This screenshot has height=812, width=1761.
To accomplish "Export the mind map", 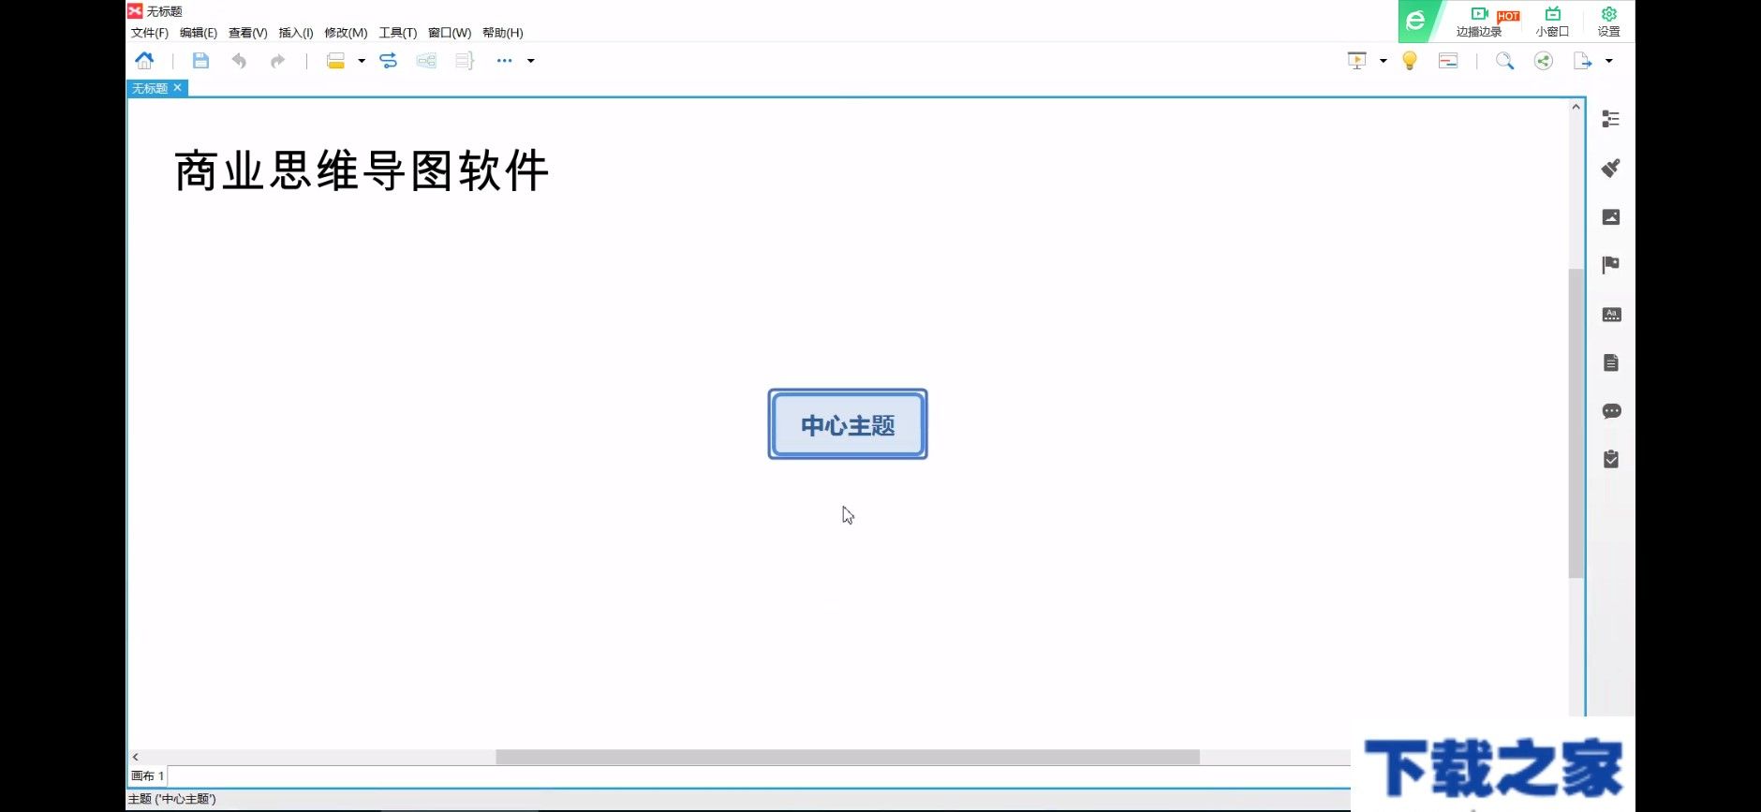I will (1583, 61).
